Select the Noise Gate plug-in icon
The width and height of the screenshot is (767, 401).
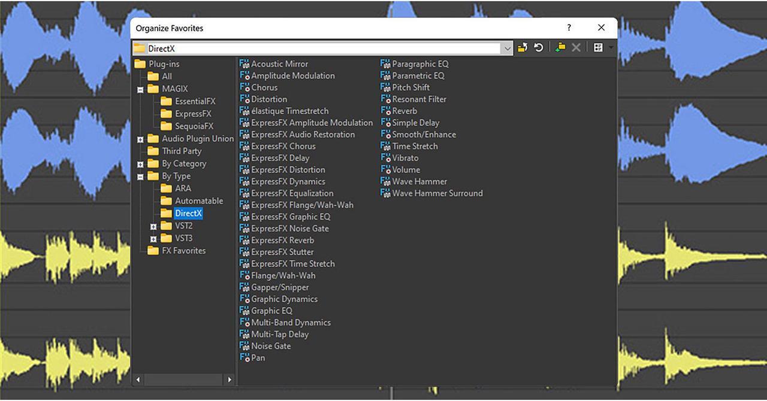pos(244,346)
